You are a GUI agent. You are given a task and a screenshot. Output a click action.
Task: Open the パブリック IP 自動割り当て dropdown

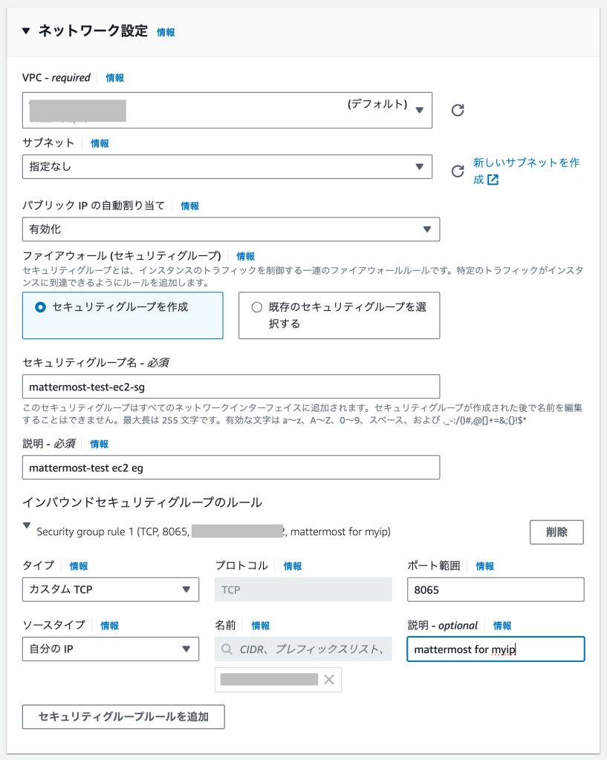coord(230,229)
